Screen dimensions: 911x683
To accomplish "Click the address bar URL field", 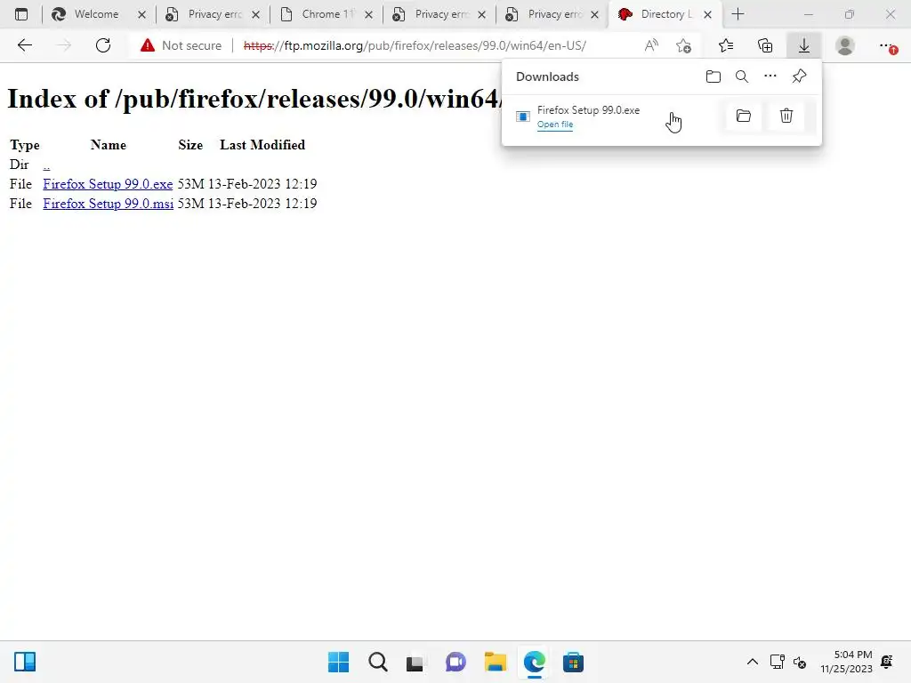I will pos(415,45).
